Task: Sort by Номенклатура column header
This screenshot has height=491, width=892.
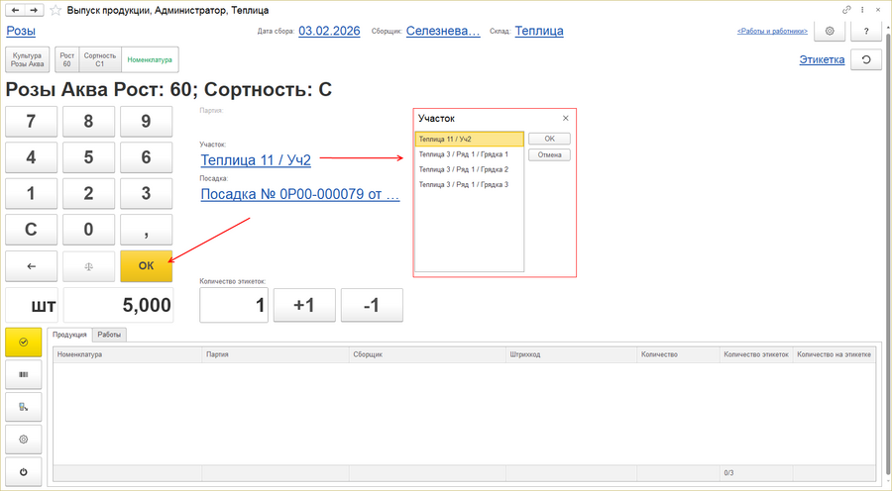Action: [128, 354]
